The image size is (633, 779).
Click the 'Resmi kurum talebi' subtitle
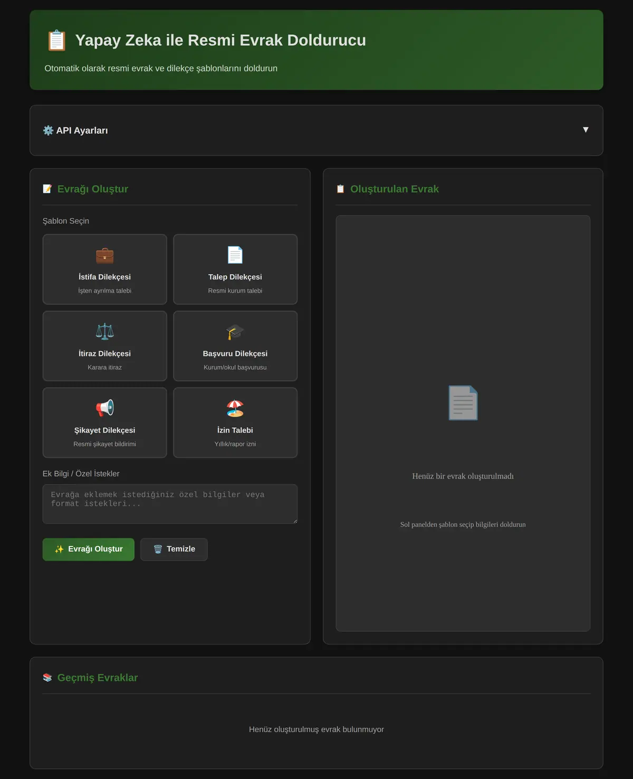(x=235, y=291)
